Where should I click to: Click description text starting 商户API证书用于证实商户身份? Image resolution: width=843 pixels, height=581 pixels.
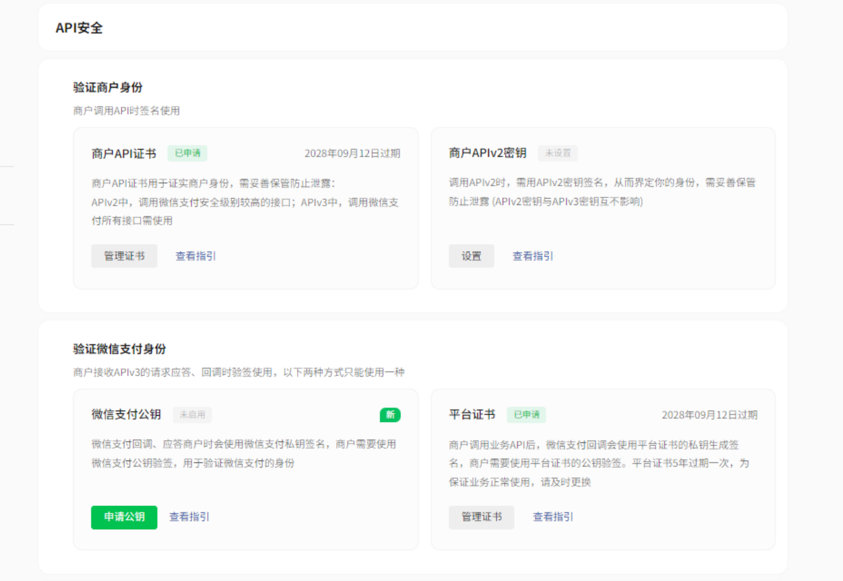point(245,202)
